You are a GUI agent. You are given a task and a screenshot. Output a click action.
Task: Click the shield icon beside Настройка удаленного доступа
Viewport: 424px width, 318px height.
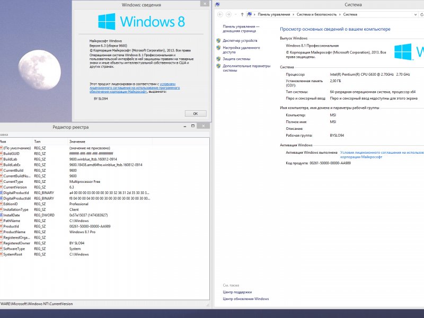(x=218, y=48)
